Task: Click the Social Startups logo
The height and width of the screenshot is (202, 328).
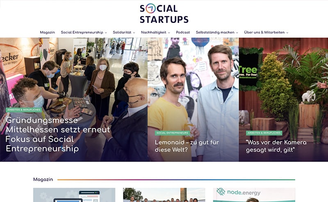Action: (x=164, y=13)
